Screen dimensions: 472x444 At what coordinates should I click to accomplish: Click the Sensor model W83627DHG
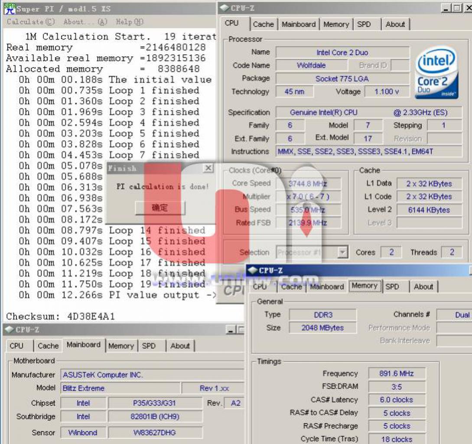tap(155, 433)
